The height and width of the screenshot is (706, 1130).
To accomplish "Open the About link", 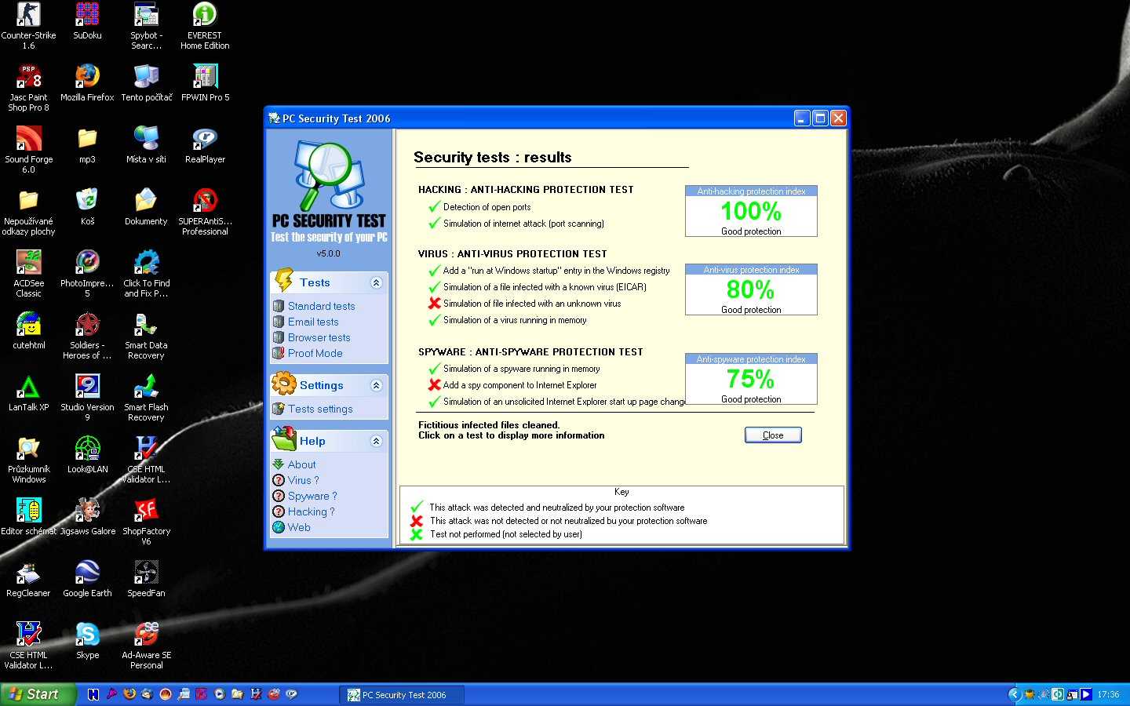I will 301,464.
